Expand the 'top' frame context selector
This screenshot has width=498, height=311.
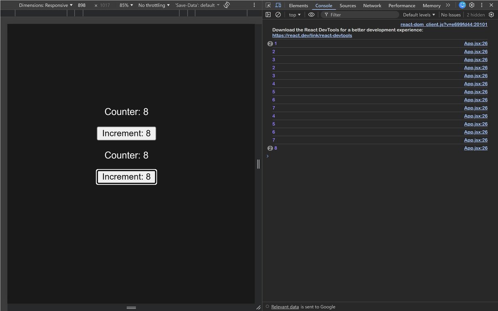click(x=294, y=15)
